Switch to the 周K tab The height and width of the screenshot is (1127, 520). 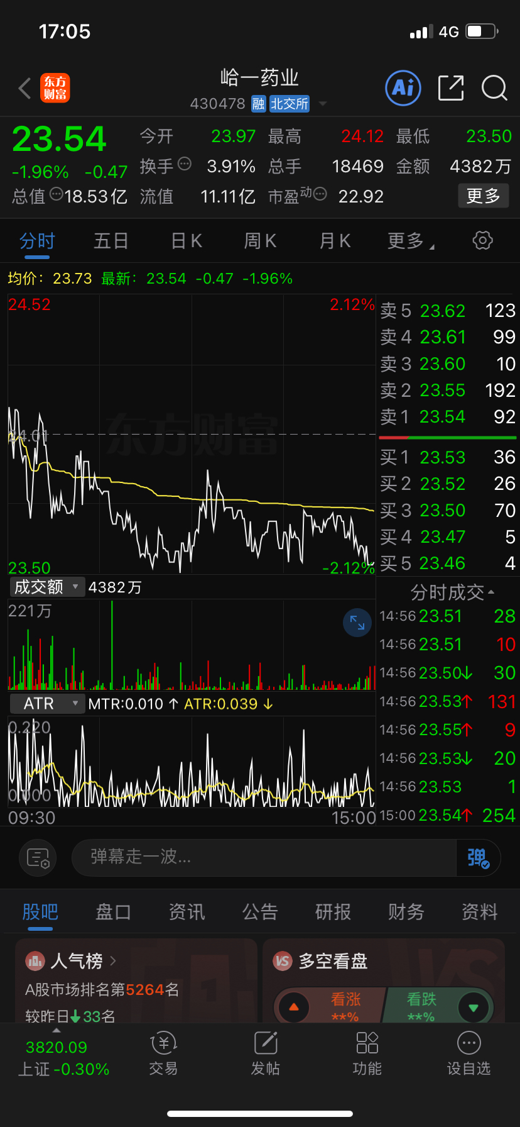[260, 241]
